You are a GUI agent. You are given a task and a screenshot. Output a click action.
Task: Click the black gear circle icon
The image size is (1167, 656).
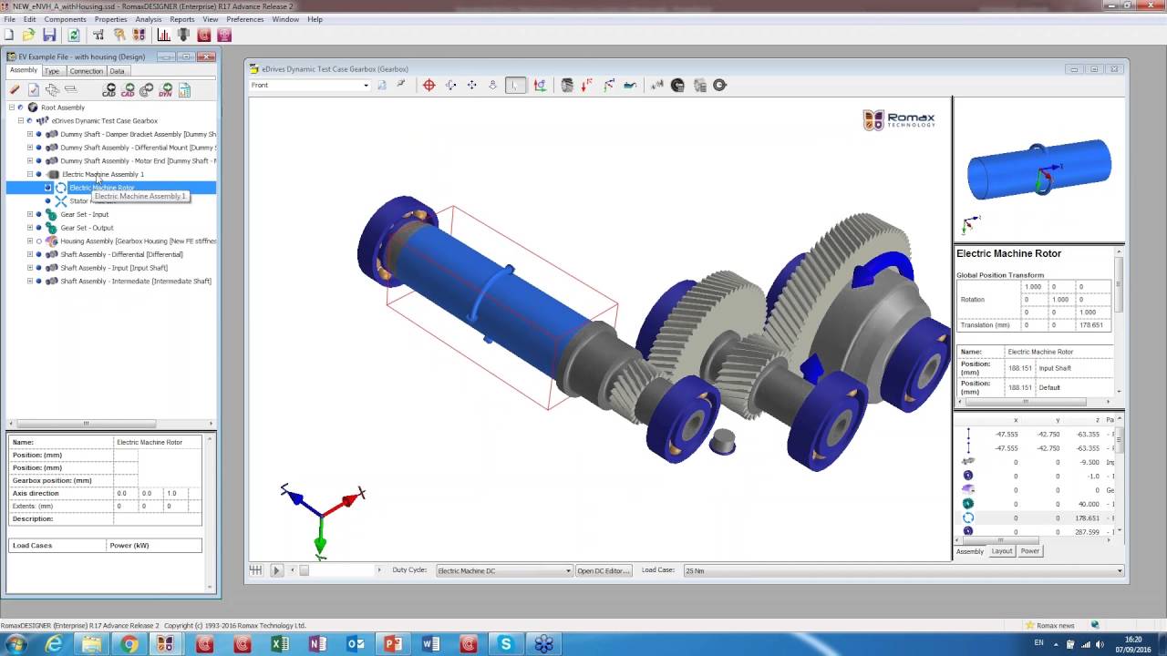(677, 85)
